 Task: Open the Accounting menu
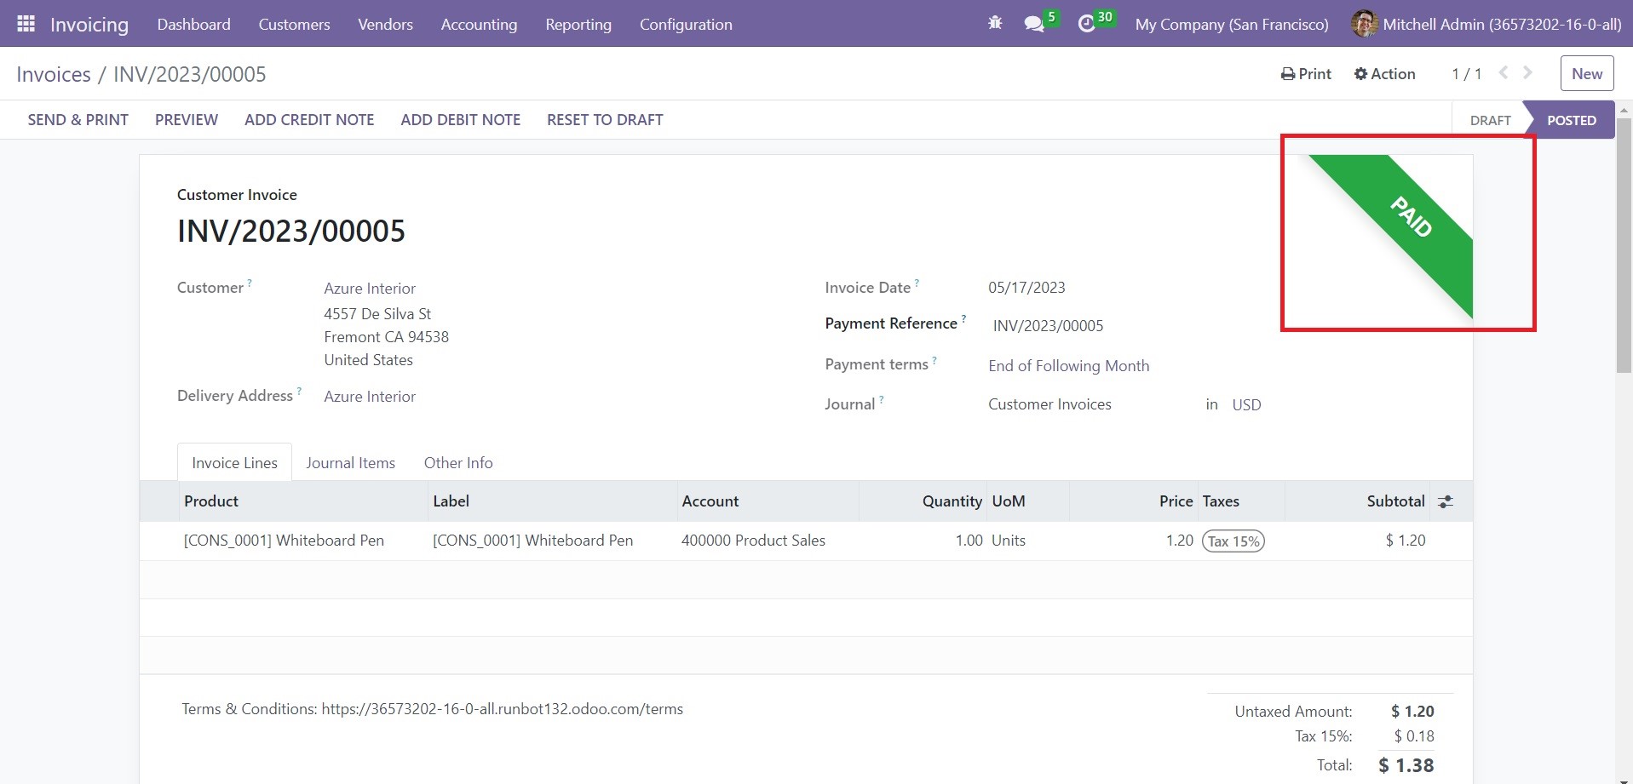pos(479,24)
